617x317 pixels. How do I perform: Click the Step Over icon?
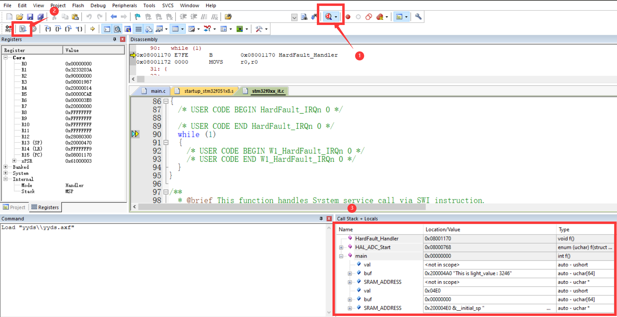click(x=58, y=29)
